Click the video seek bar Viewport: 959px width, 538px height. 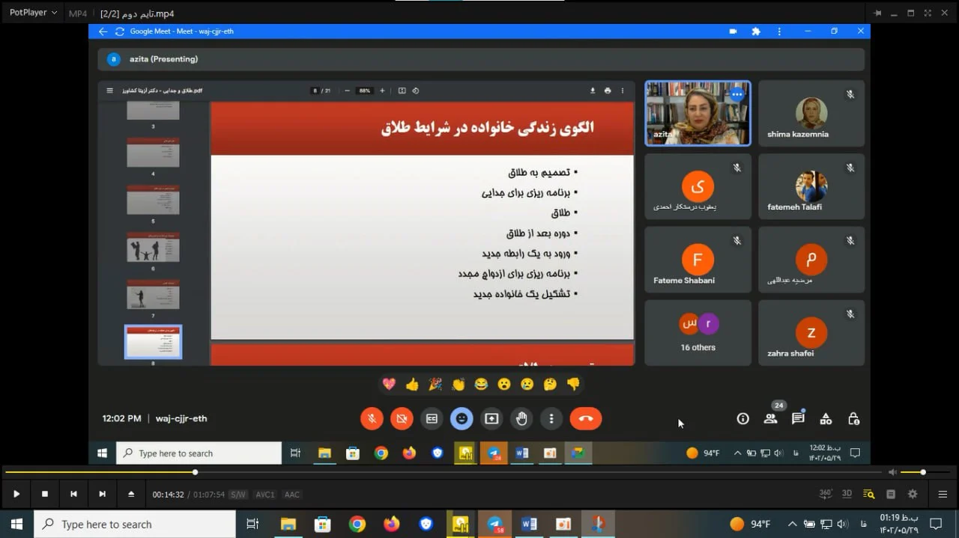pos(450,472)
